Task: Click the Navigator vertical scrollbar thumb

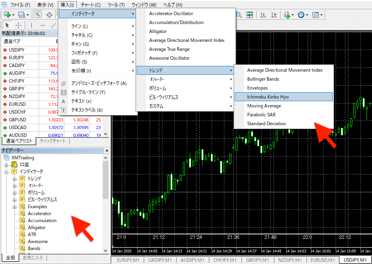Action: [x=106, y=180]
